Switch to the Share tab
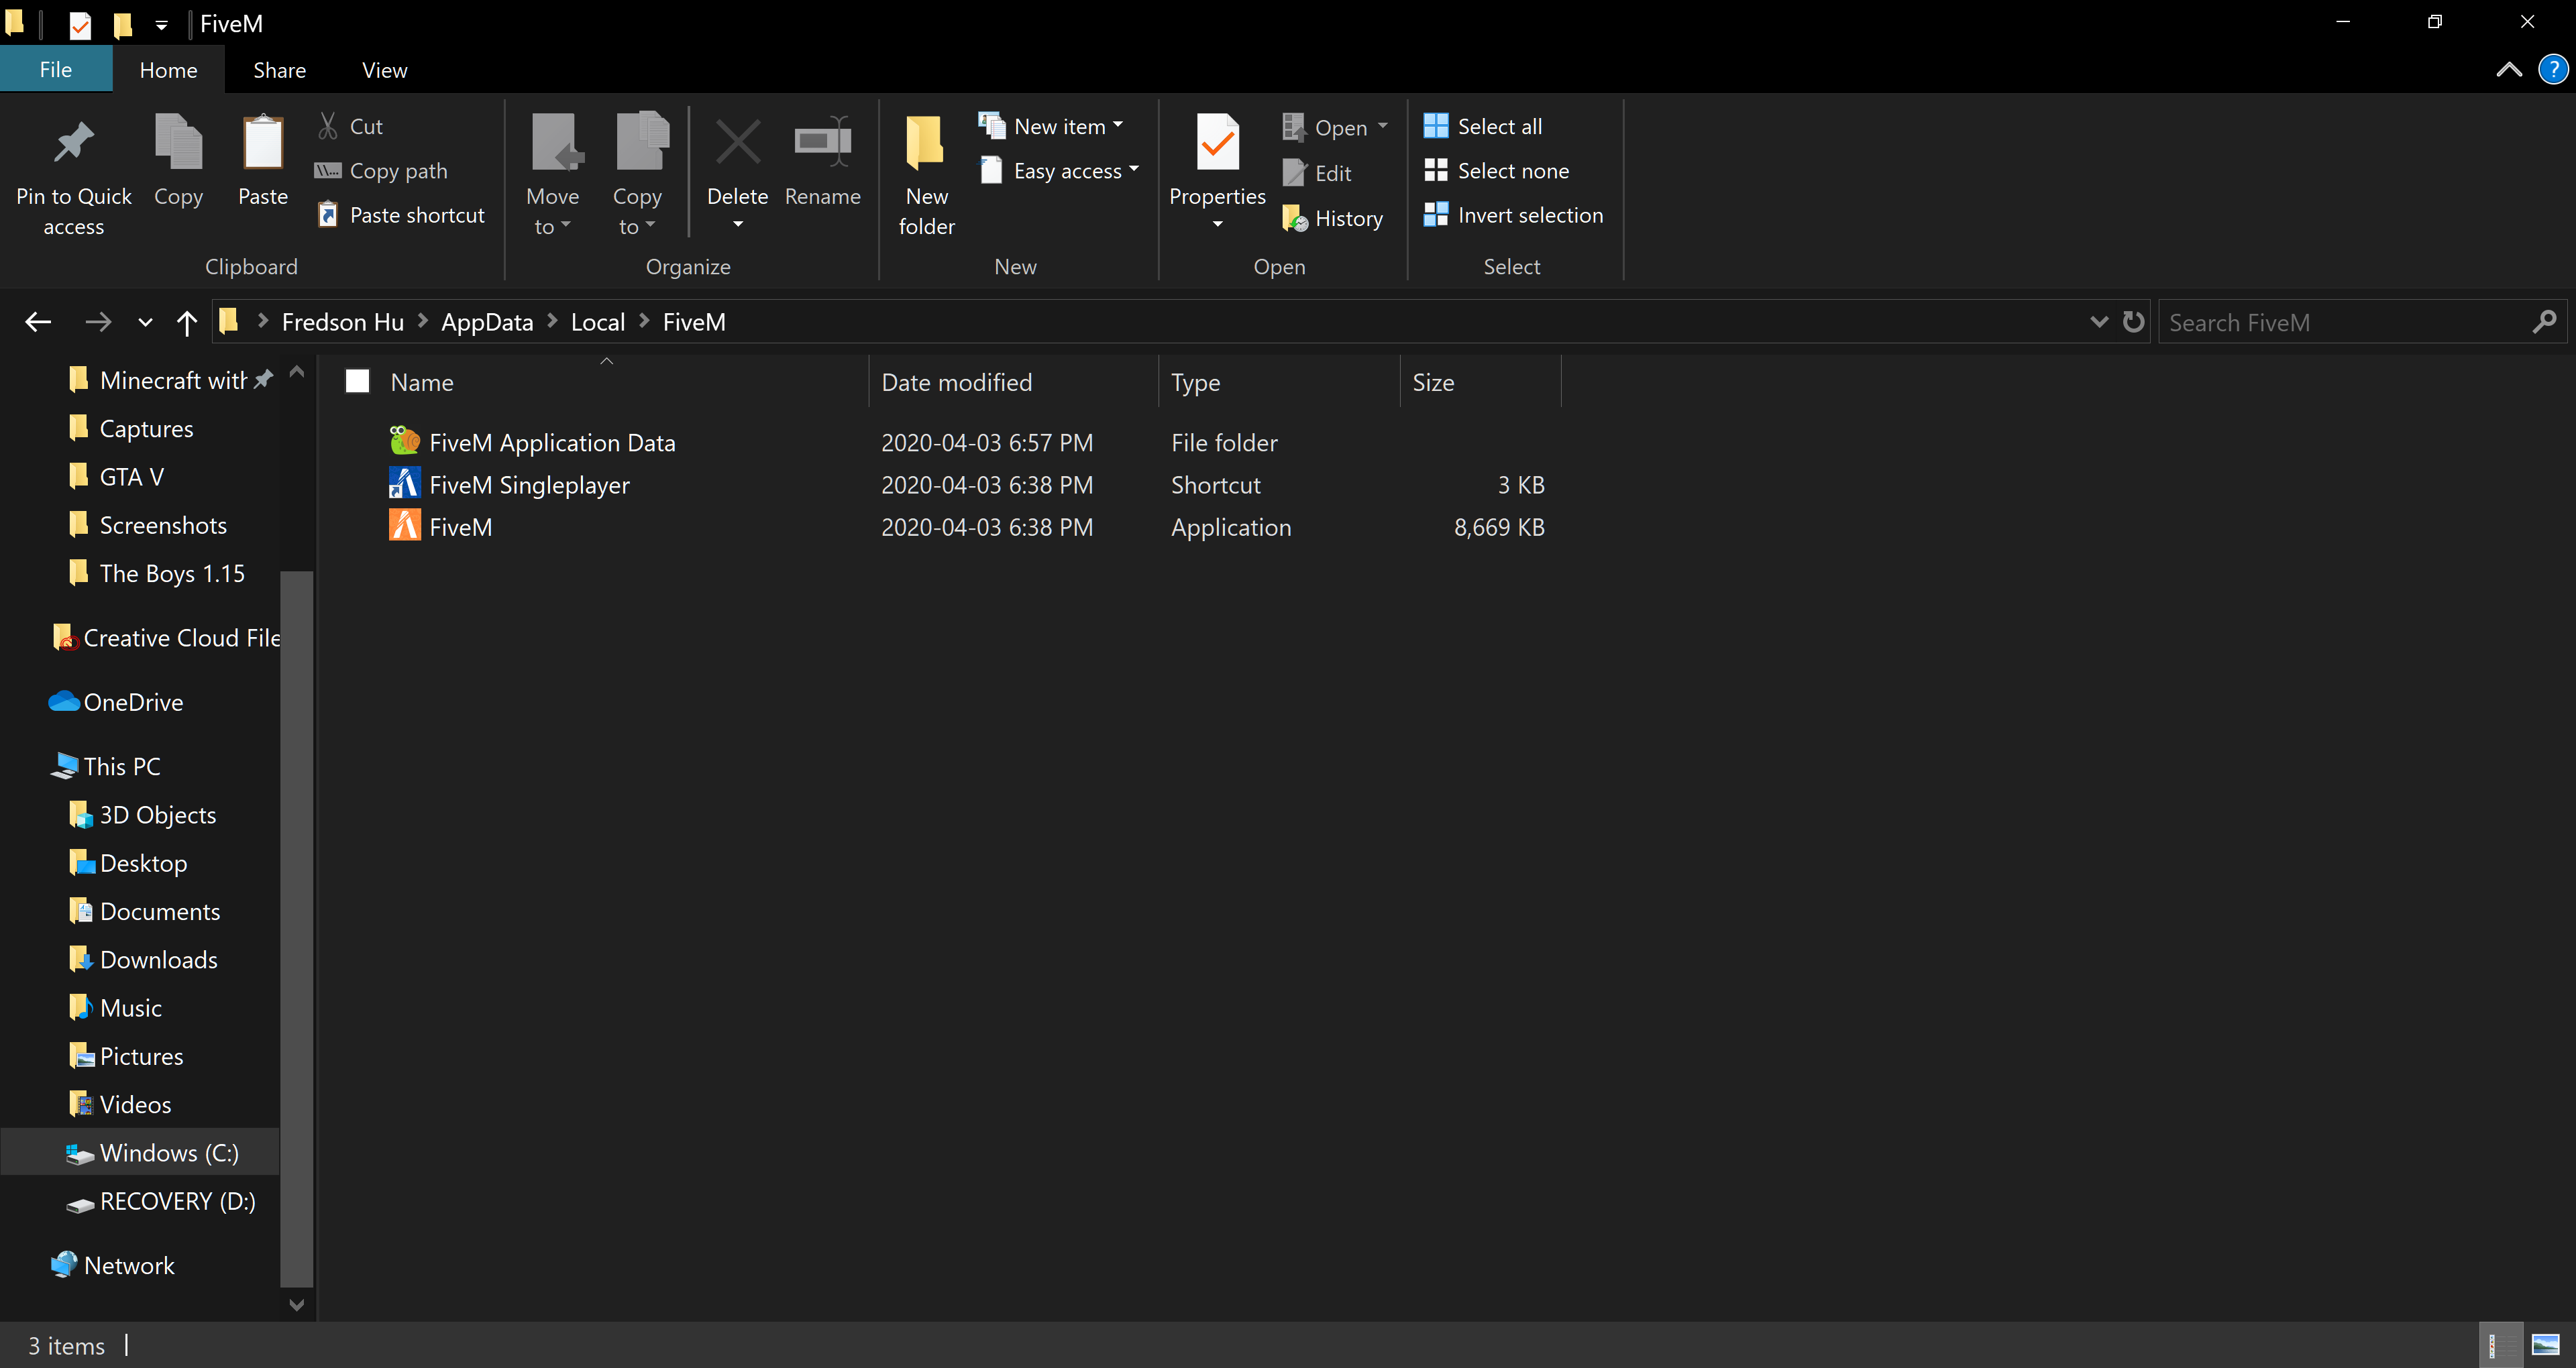Image resolution: width=2576 pixels, height=1368 pixels. click(x=279, y=70)
